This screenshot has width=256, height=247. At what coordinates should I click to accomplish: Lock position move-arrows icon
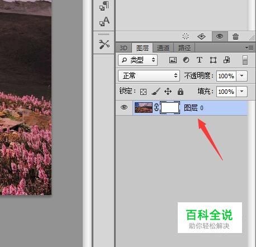click(168, 92)
